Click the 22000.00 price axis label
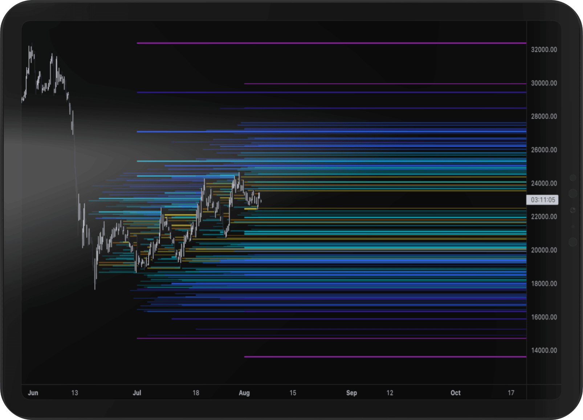 pyautogui.click(x=544, y=217)
